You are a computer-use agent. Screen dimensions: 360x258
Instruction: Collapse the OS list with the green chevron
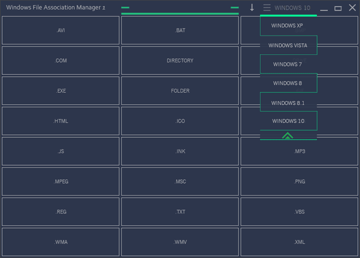point(287,136)
